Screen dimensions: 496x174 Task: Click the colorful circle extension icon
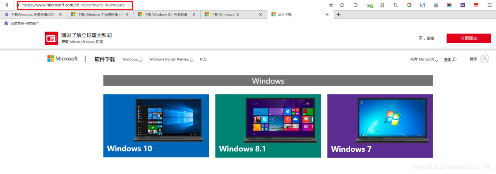point(409,5)
